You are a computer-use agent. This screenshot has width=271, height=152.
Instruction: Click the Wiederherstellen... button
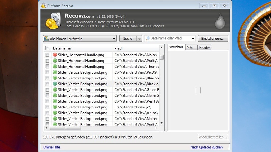click(x=213, y=137)
